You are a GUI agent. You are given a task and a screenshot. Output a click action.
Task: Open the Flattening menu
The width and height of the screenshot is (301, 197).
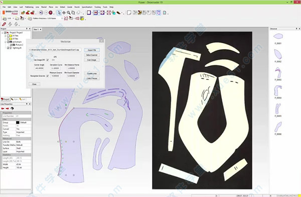[x=29, y=7]
